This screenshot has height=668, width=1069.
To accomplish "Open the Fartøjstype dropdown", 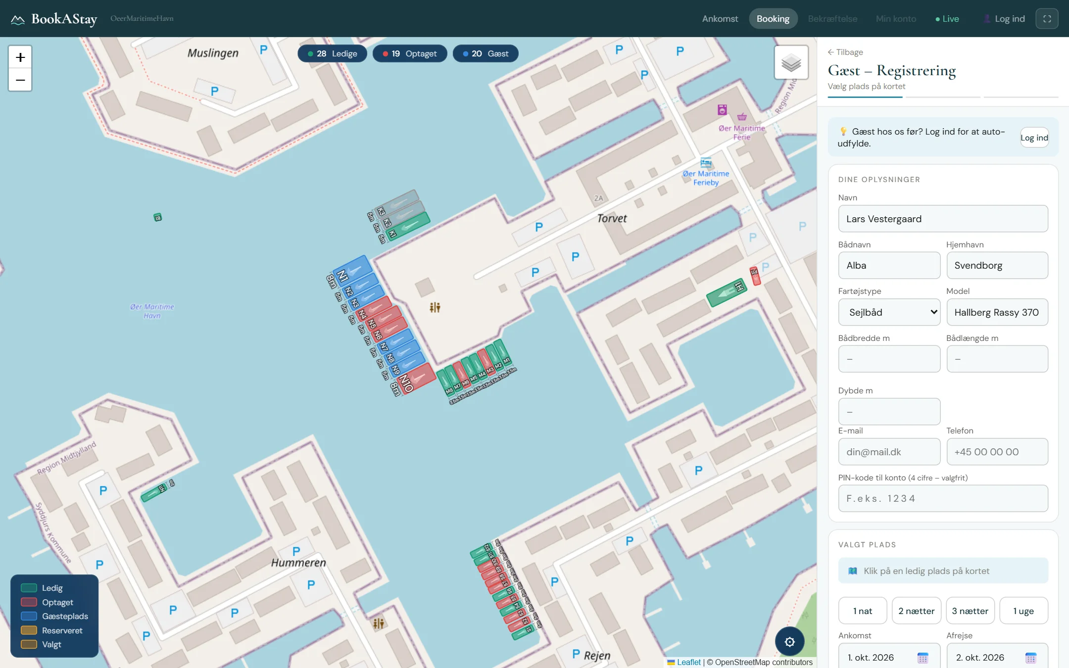I will tap(889, 312).
